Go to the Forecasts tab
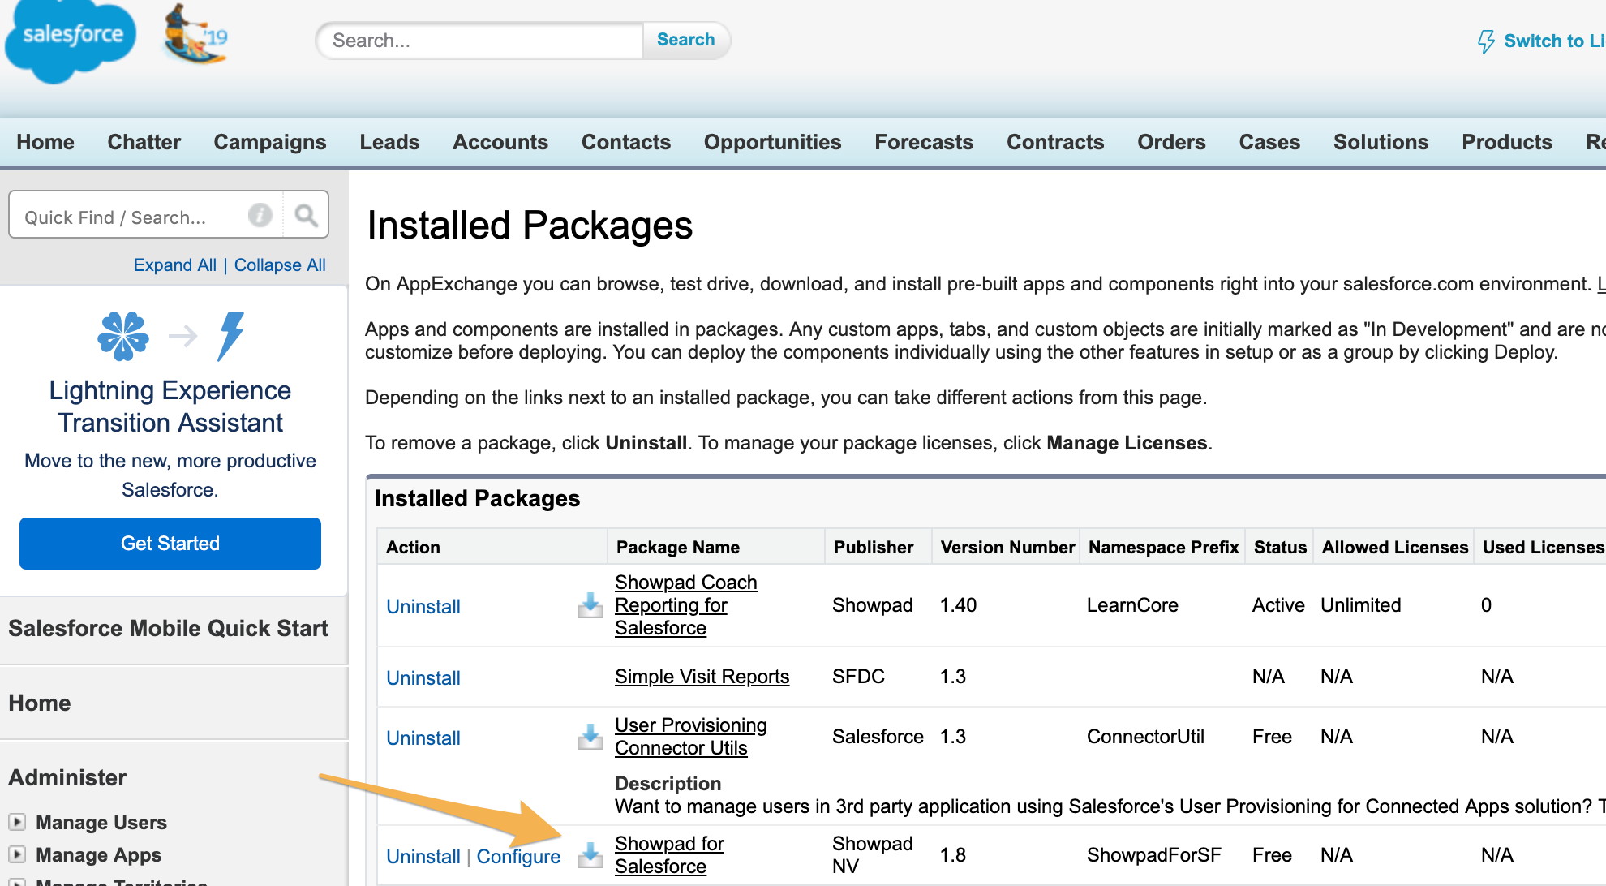The width and height of the screenshot is (1606, 886). click(923, 142)
